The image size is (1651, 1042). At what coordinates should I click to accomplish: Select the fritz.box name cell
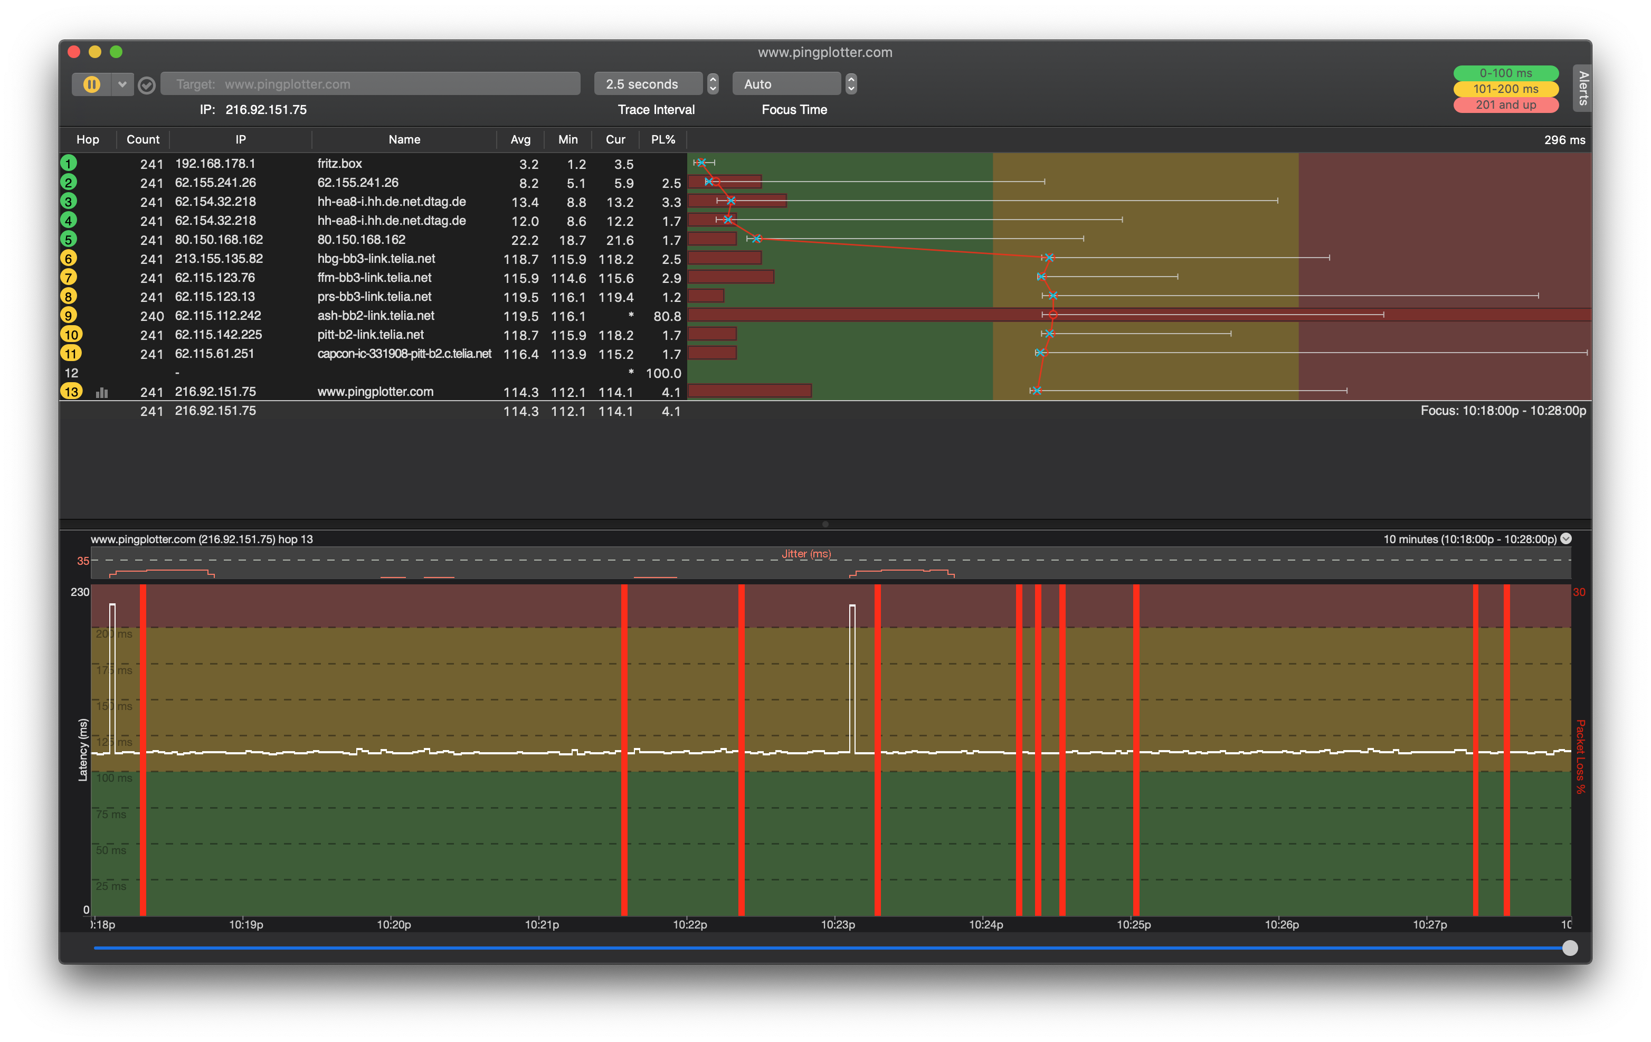(x=339, y=163)
